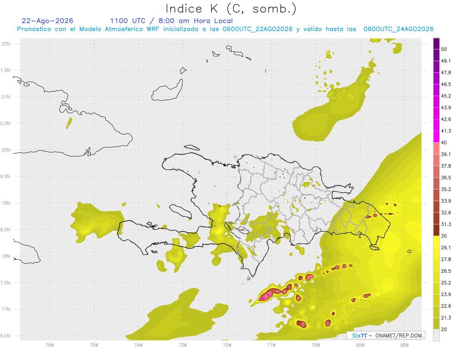Click '1100 UTC / 8:00 am Hora Local'

pos(171,21)
